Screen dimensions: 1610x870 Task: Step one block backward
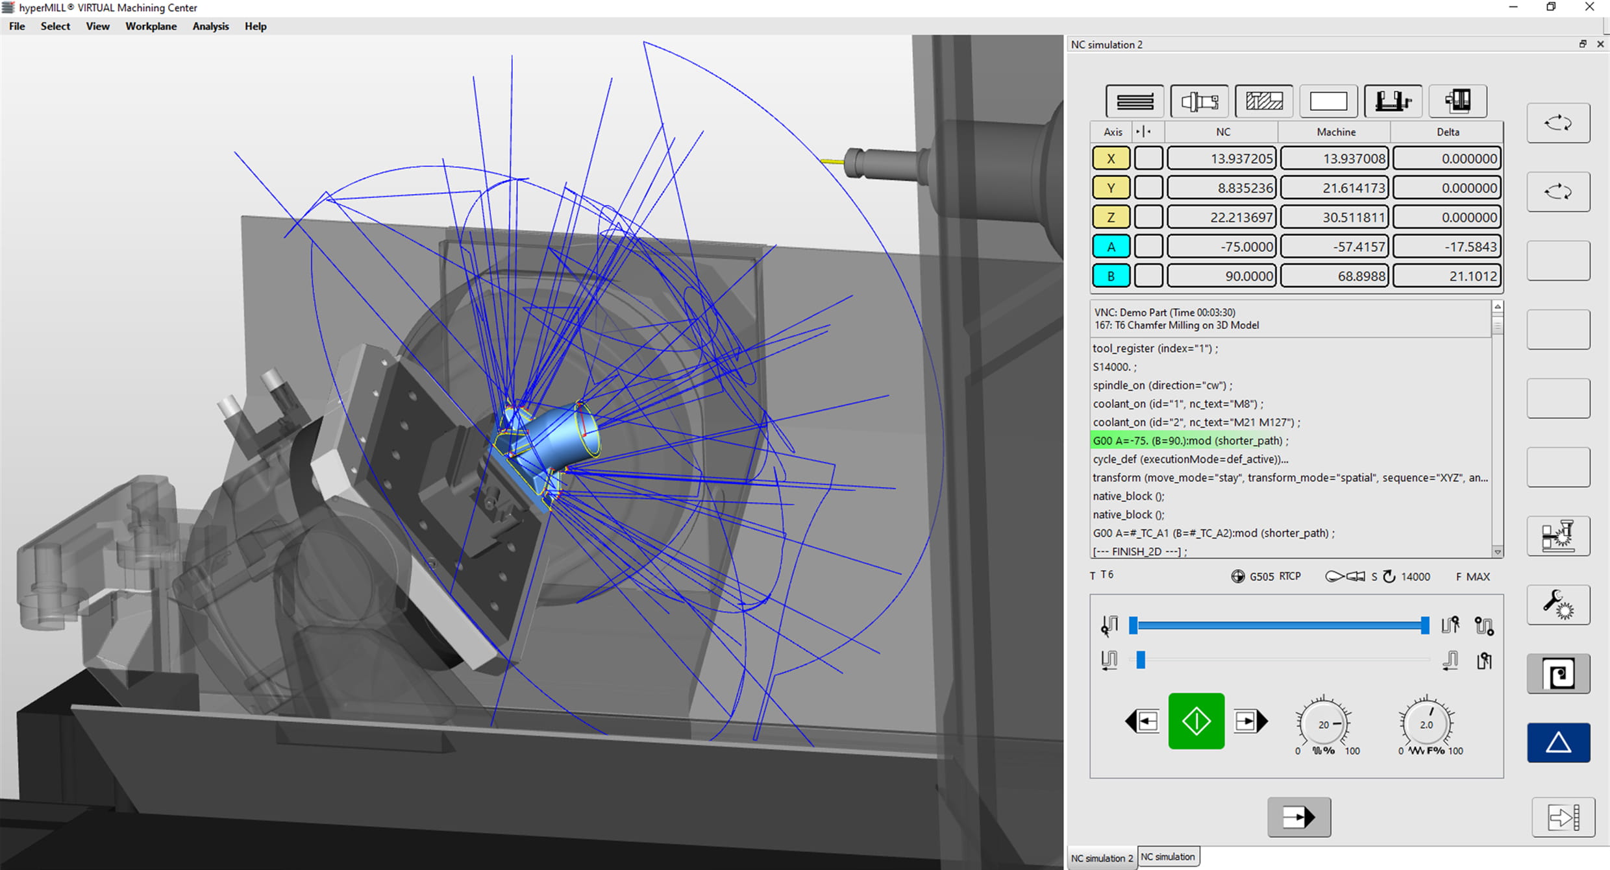pyautogui.click(x=1143, y=721)
